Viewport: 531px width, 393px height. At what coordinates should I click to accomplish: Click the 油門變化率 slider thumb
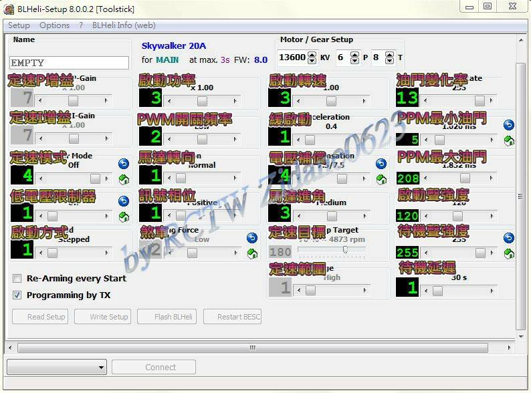click(480, 100)
